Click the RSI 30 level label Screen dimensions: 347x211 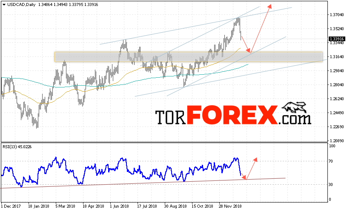click(x=331, y=185)
